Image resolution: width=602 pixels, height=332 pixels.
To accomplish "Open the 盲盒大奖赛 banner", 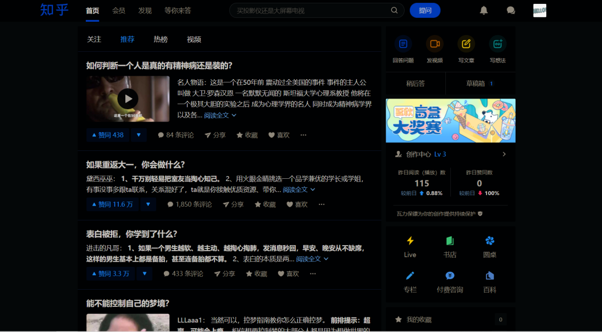I will pyautogui.click(x=450, y=120).
